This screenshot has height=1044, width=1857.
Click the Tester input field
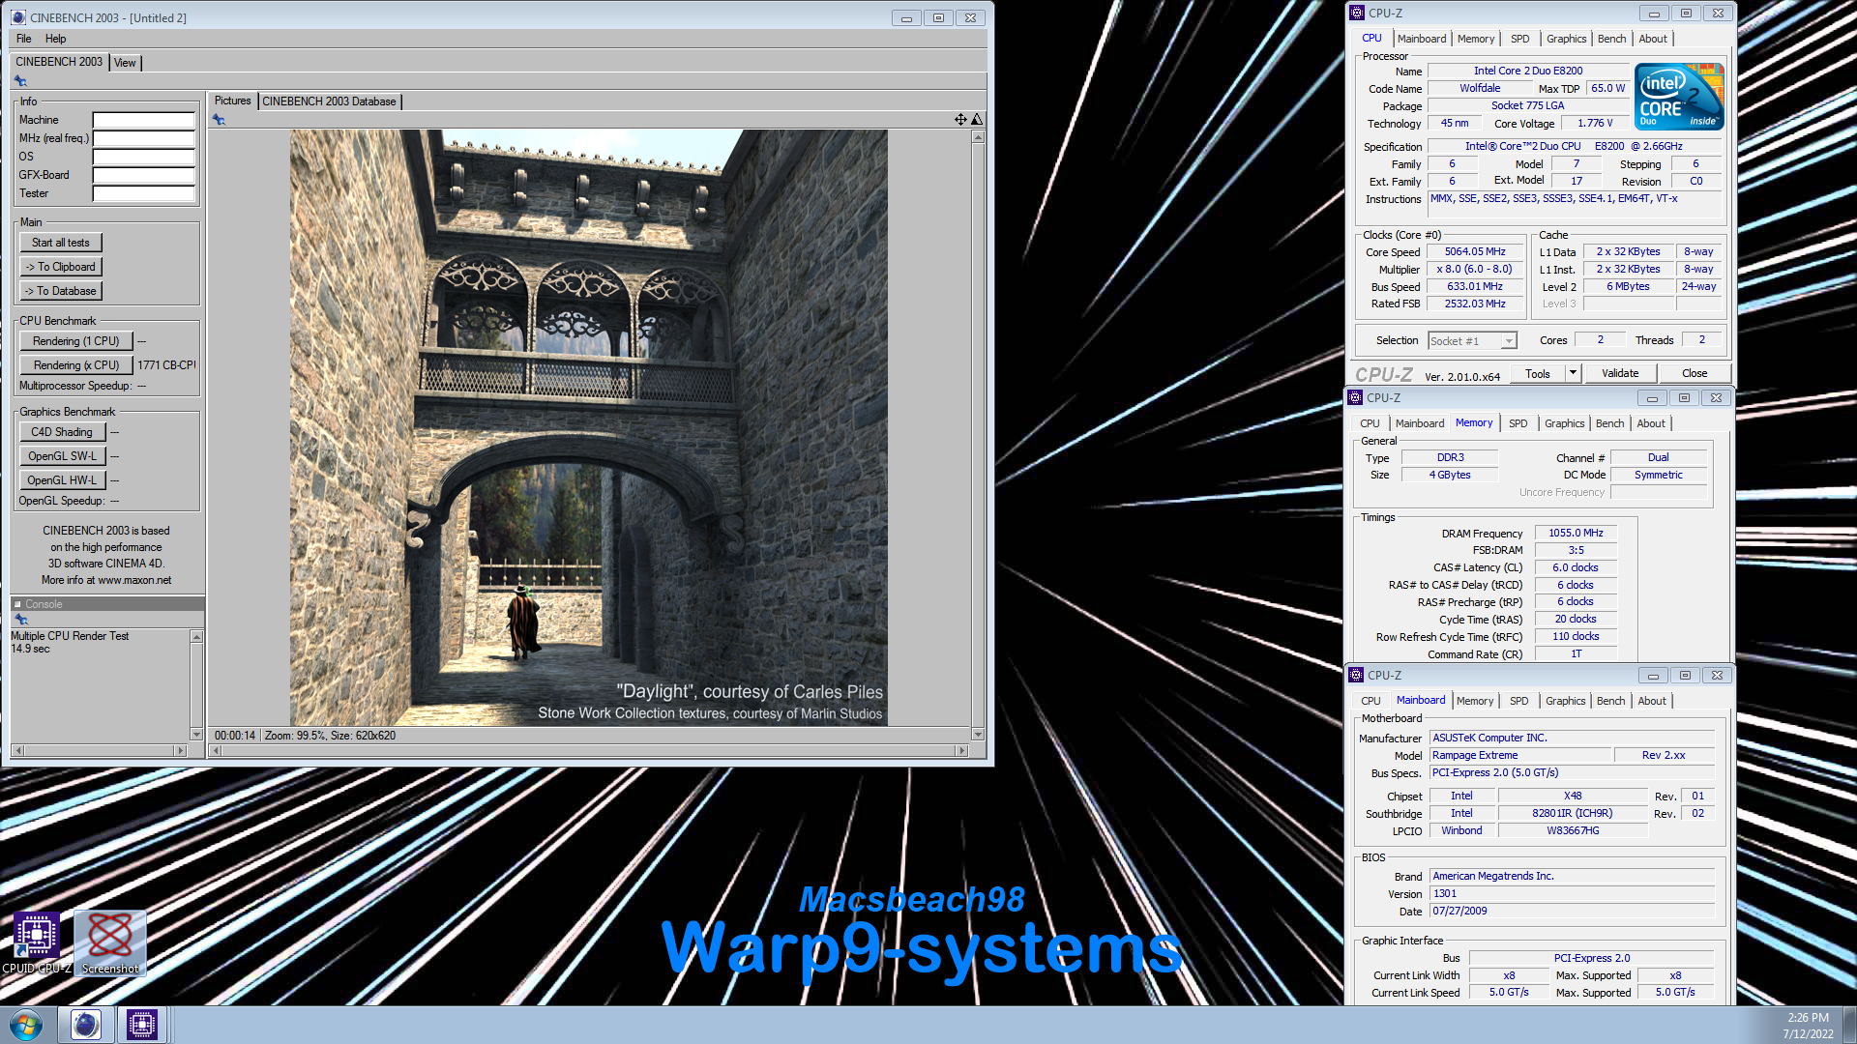(143, 193)
